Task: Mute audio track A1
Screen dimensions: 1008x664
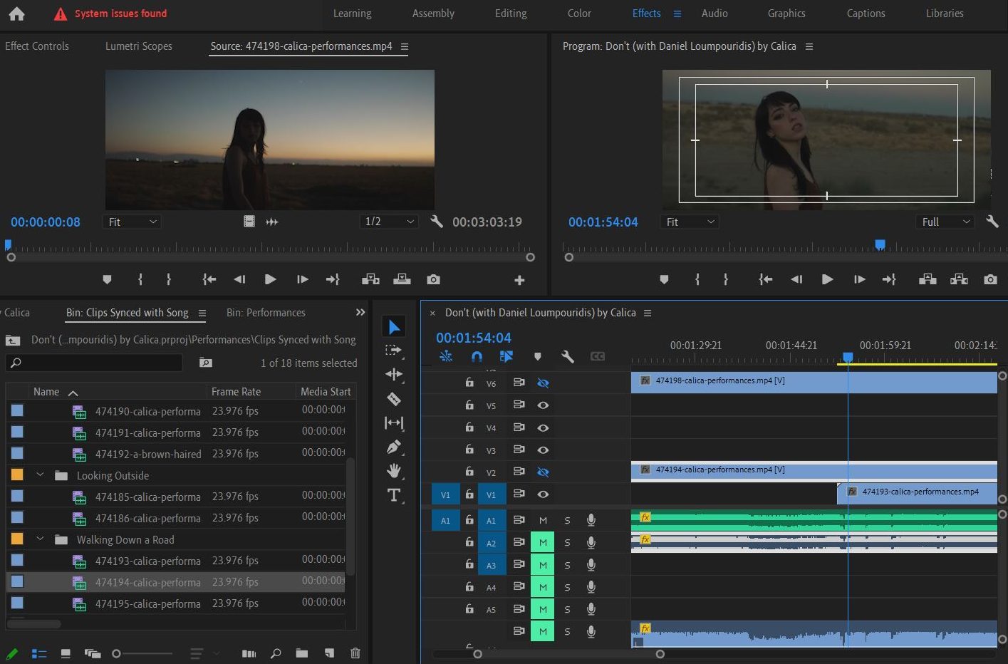Action: (543, 520)
